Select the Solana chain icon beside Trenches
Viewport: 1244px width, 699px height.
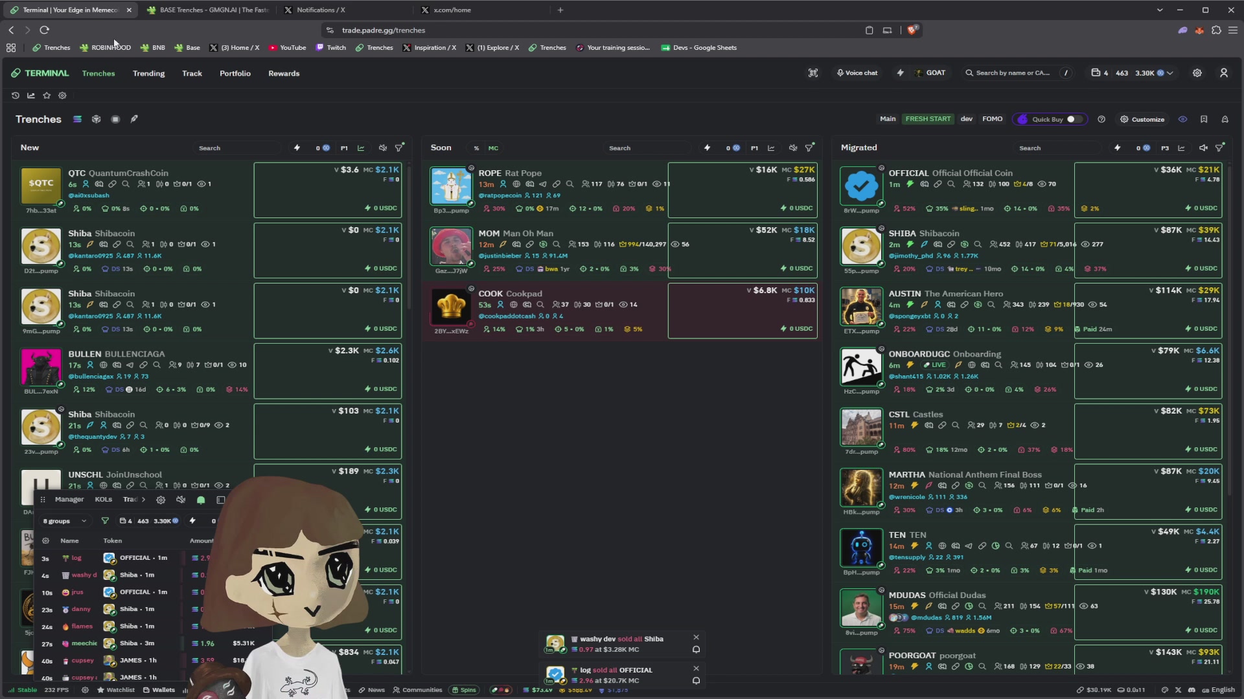(x=77, y=119)
